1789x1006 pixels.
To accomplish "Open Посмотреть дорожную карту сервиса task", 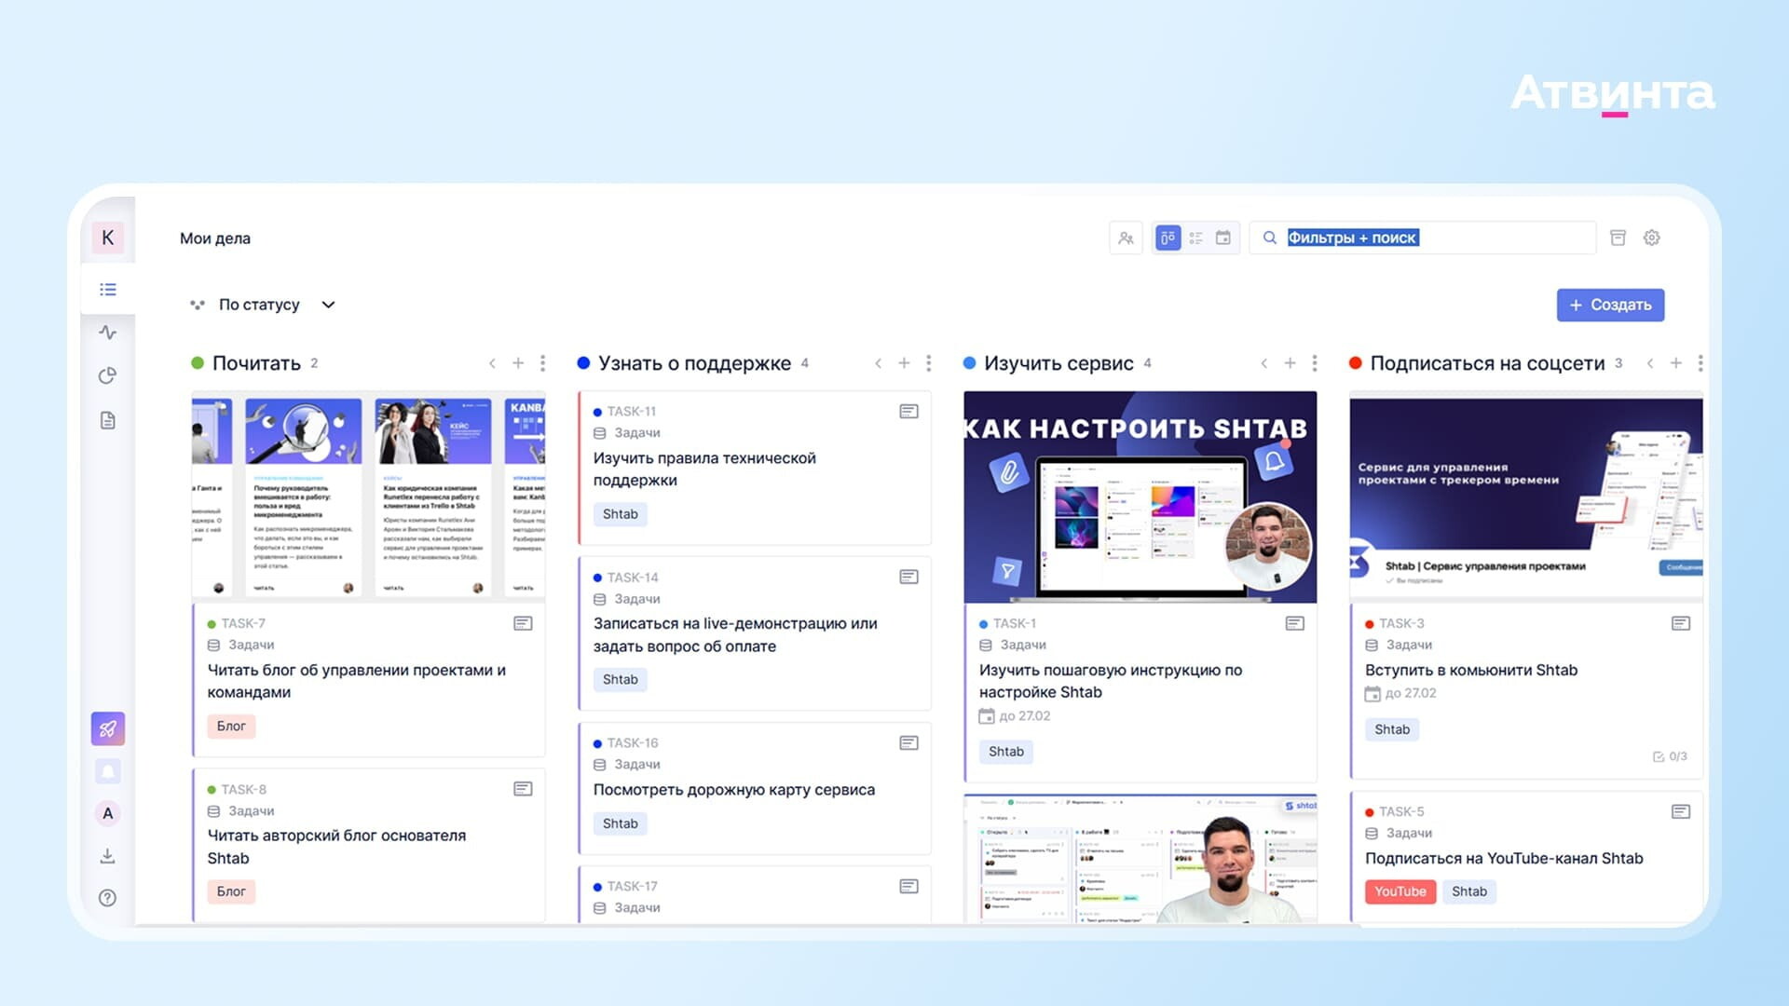I will click(734, 790).
